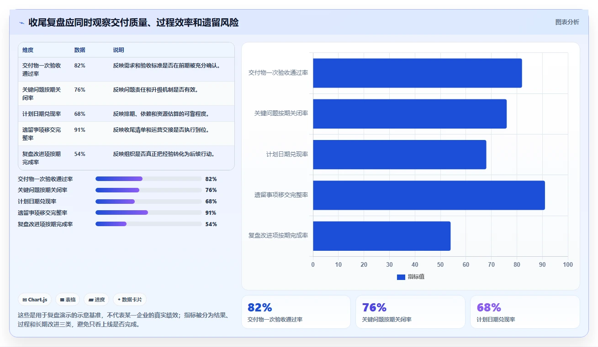Open the 68% data card
598x347 pixels.
click(525, 312)
